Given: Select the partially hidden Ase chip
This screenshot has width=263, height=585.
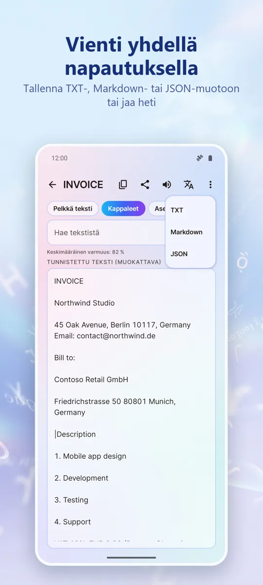Looking at the screenshot, I should pyautogui.click(x=157, y=209).
